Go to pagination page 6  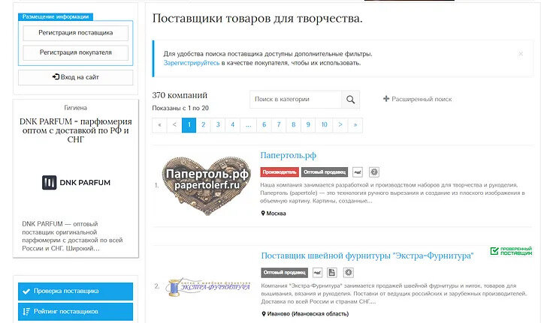click(x=264, y=125)
